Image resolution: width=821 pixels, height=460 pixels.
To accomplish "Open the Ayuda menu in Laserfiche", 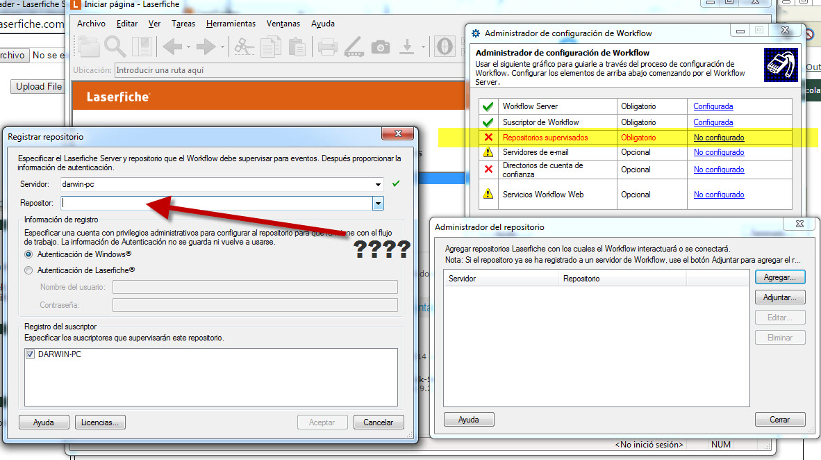I will coord(322,24).
